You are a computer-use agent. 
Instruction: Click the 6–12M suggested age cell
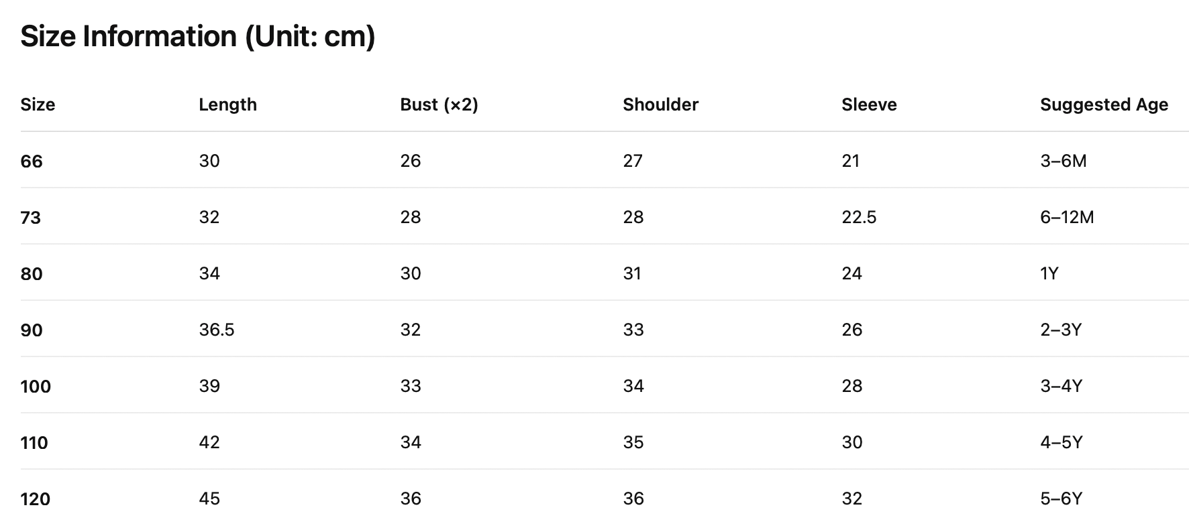[x=1067, y=217]
